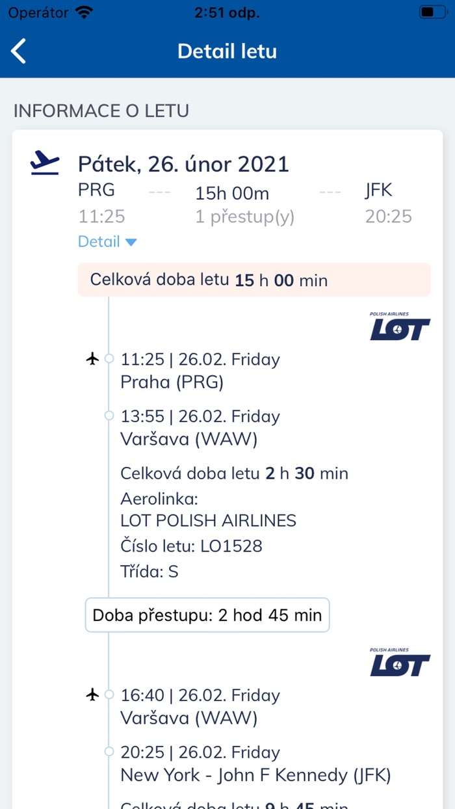This screenshot has height=809, width=455.
Task: Tap the departure airplane icon near flight date
Action: point(45,163)
